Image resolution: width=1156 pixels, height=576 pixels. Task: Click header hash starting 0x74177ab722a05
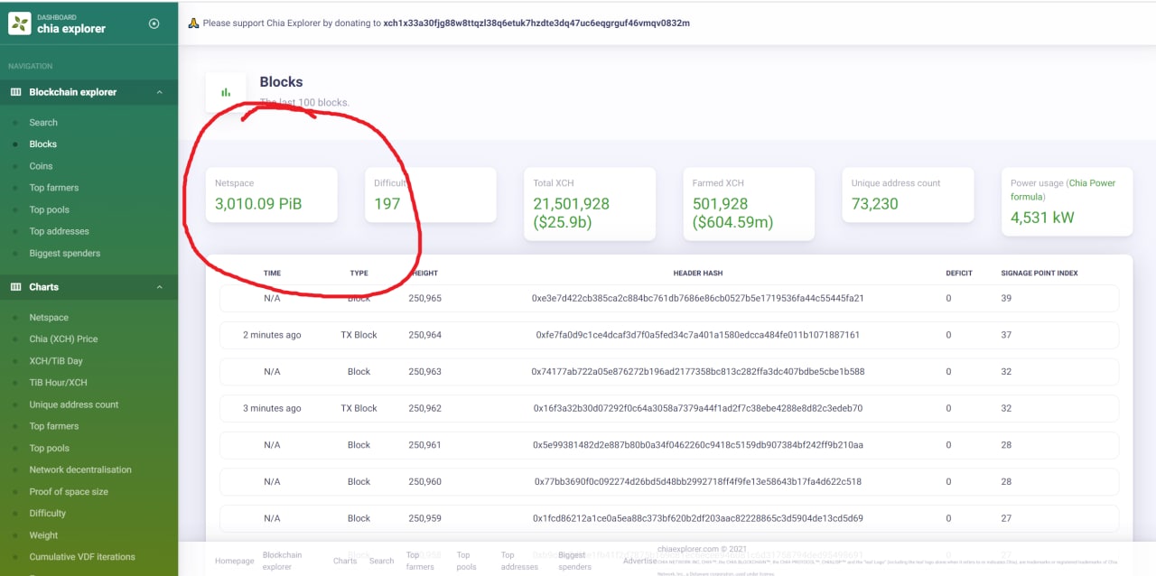[x=698, y=372]
